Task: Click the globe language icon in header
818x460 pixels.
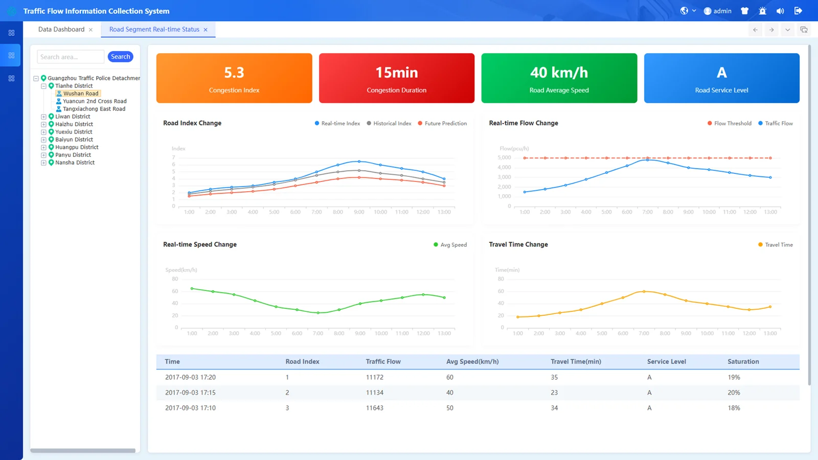Action: (x=684, y=11)
